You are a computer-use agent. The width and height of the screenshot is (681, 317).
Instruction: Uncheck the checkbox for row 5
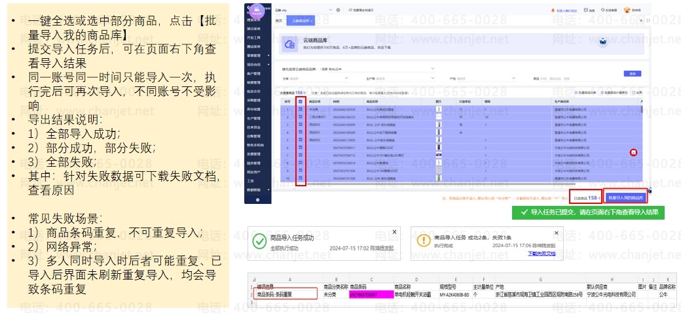[x=301, y=140]
